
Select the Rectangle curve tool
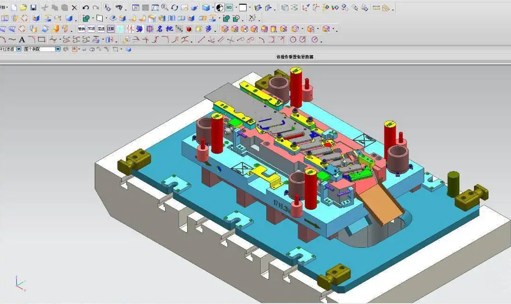[x=42, y=40]
